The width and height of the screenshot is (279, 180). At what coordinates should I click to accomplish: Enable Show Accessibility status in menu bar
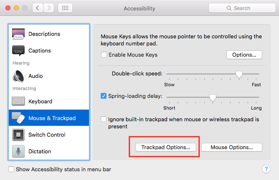(x=12, y=170)
